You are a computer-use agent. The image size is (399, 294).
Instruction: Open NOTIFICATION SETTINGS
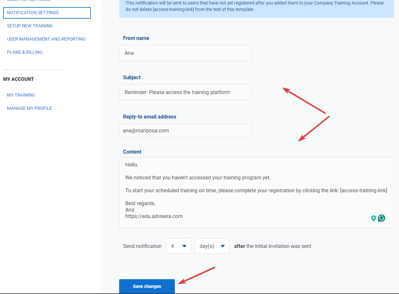(33, 13)
